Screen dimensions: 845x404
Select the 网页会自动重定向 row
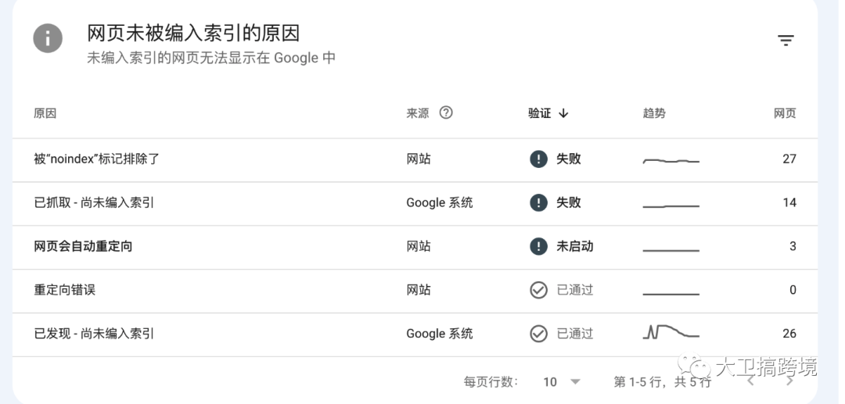pyautogui.click(x=83, y=247)
